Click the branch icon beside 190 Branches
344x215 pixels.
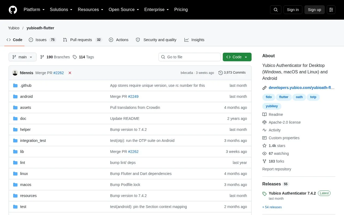(42, 57)
